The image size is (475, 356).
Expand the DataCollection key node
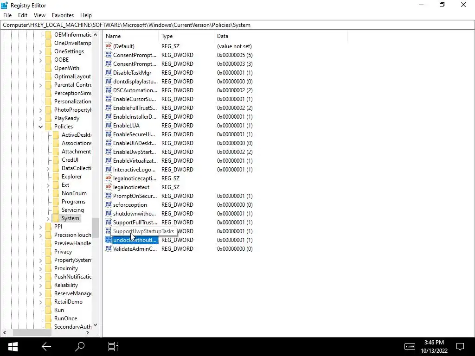[48, 168]
